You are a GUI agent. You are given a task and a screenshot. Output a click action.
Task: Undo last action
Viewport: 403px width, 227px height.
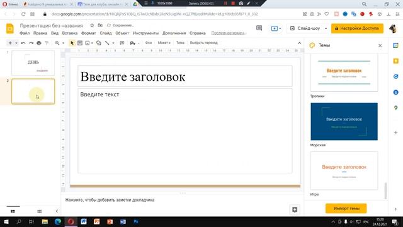(23, 43)
